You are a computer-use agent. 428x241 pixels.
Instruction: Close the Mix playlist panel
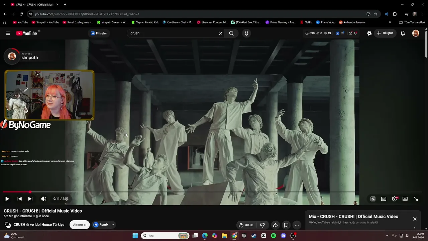[415, 219]
